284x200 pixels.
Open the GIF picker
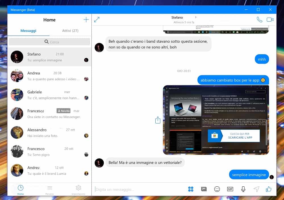[230, 189]
